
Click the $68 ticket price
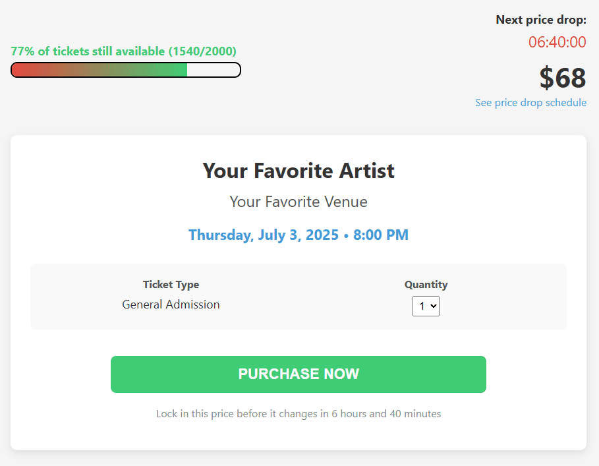tap(562, 78)
